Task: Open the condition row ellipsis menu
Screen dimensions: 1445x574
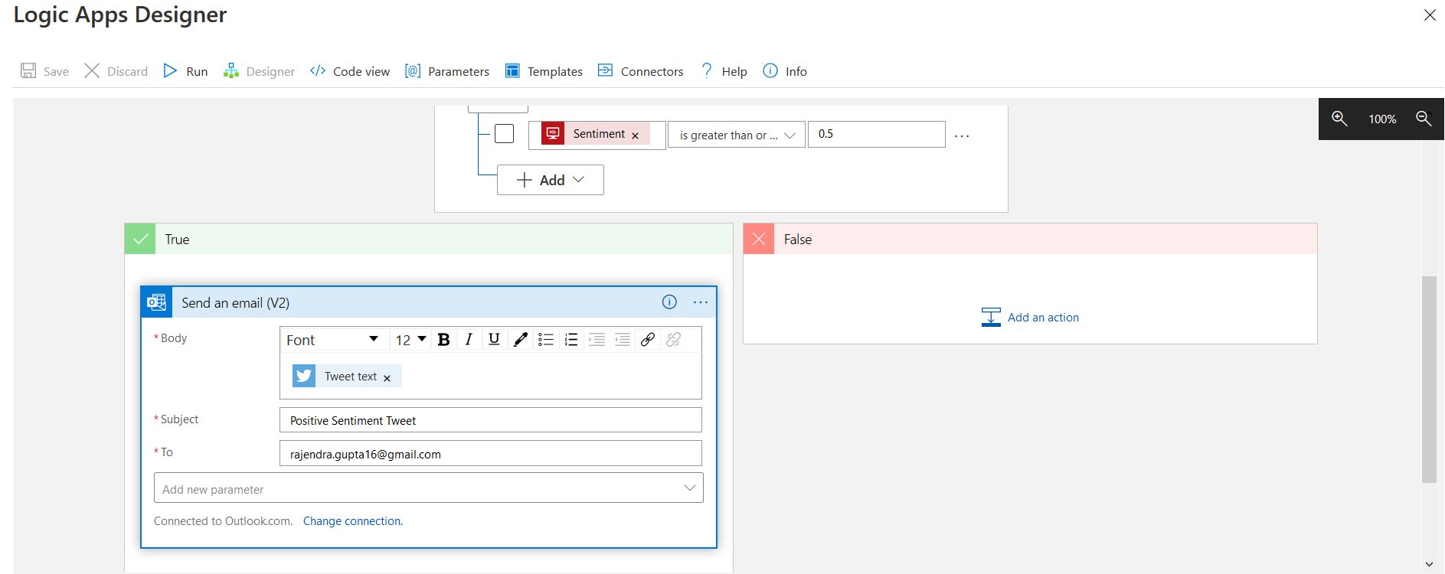Action: click(x=962, y=135)
